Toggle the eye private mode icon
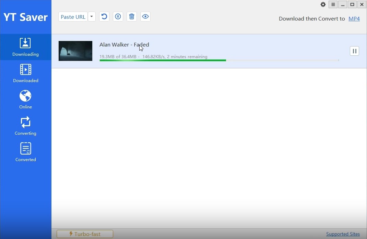367x239 pixels. pyautogui.click(x=145, y=16)
